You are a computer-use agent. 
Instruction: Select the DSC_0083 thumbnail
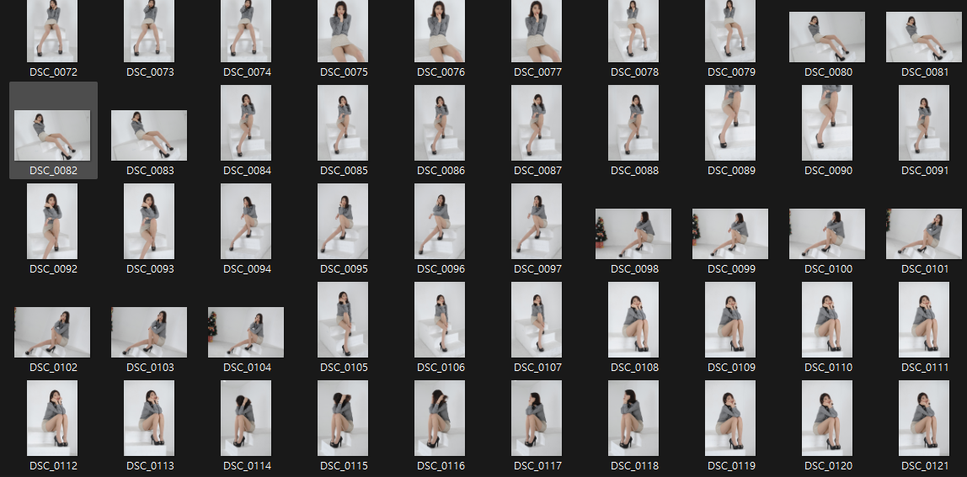pos(149,135)
